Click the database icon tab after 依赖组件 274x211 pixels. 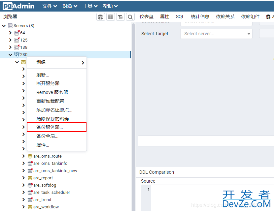tap(268, 17)
